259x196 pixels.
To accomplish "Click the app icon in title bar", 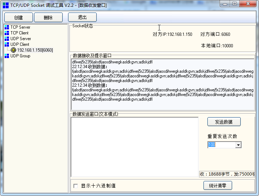I will [x=6, y=5].
